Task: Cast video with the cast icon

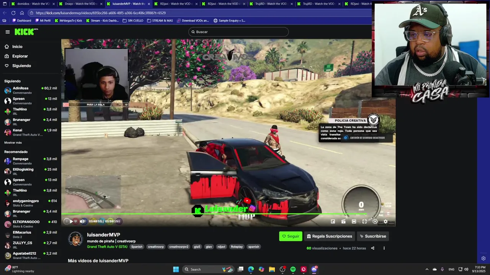Action: coord(343,221)
